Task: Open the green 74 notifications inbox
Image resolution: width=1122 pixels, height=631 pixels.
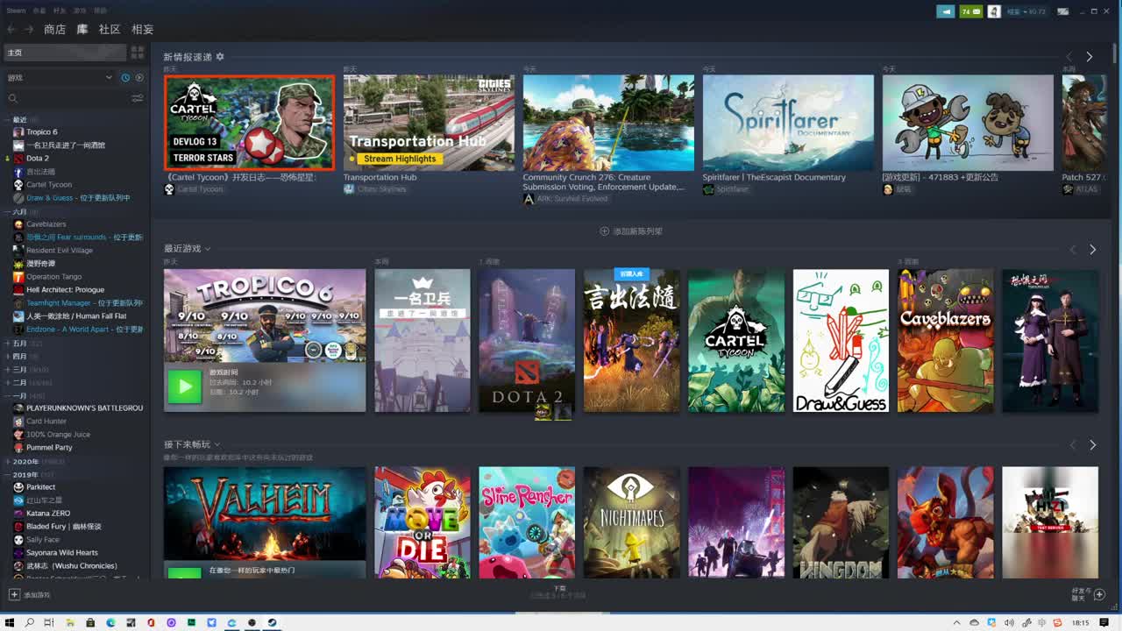Action: 971,11
